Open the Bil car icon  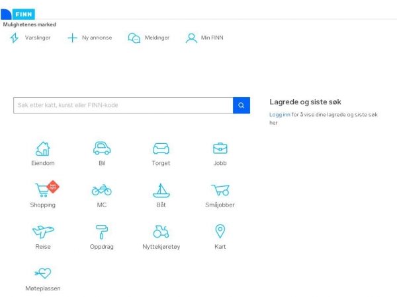tap(102, 148)
